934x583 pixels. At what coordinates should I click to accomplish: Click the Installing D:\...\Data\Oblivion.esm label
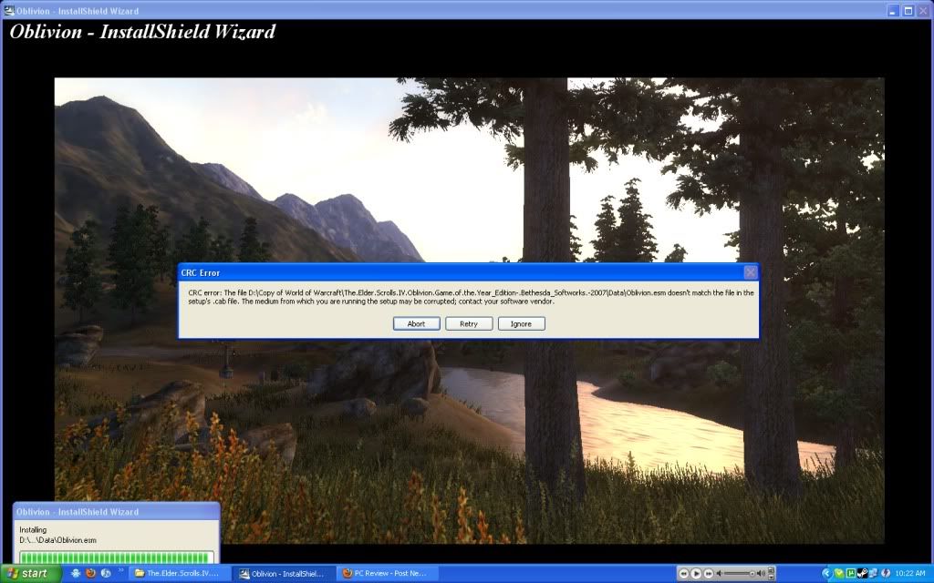[x=57, y=535]
